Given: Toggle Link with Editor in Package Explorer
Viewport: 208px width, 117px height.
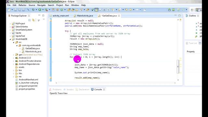Looking at the screenshot, I should tap(33, 20).
